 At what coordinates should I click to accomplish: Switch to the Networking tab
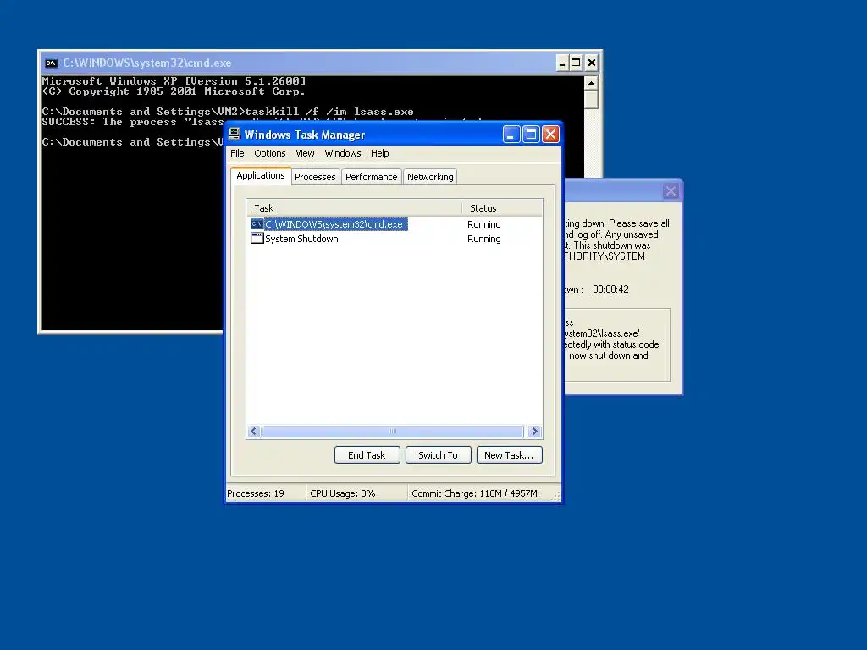430,177
